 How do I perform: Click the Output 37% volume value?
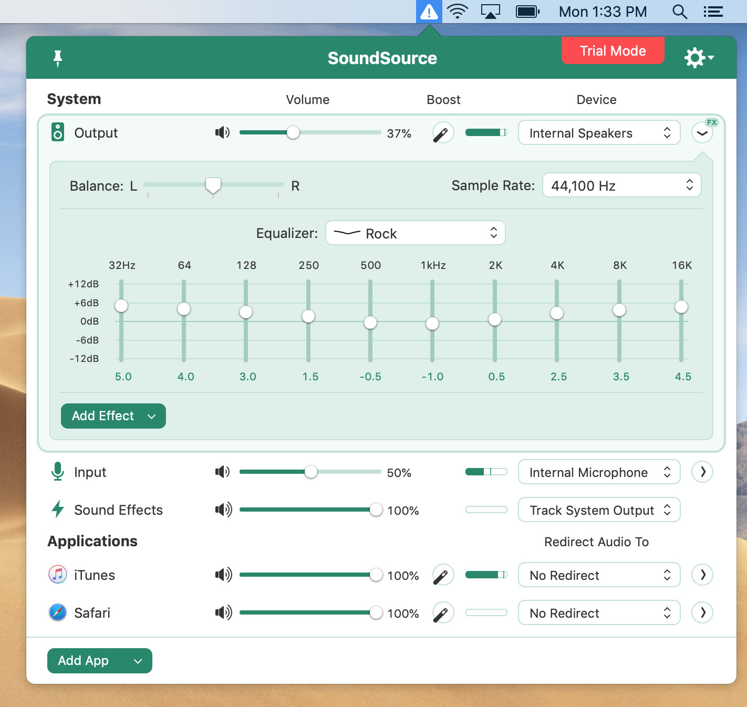399,133
